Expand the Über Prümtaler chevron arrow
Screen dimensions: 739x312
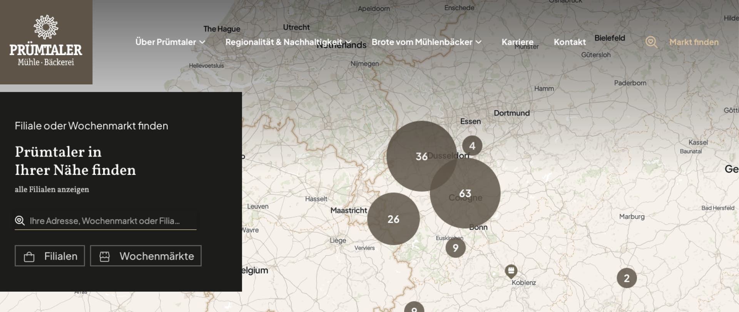202,42
